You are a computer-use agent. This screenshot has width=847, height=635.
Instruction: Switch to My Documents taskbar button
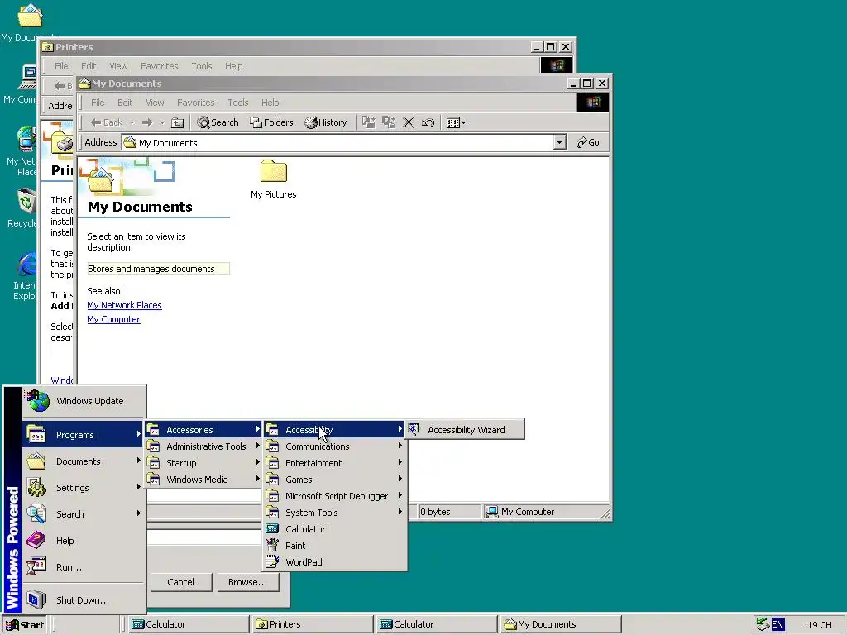[x=560, y=625]
